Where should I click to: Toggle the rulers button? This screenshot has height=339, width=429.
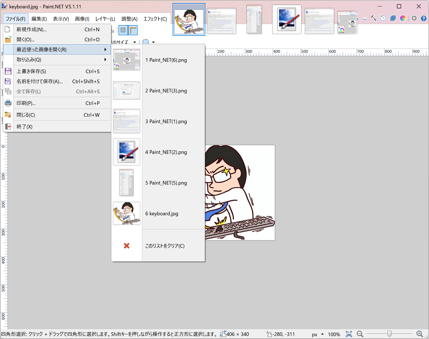pyautogui.click(x=133, y=30)
